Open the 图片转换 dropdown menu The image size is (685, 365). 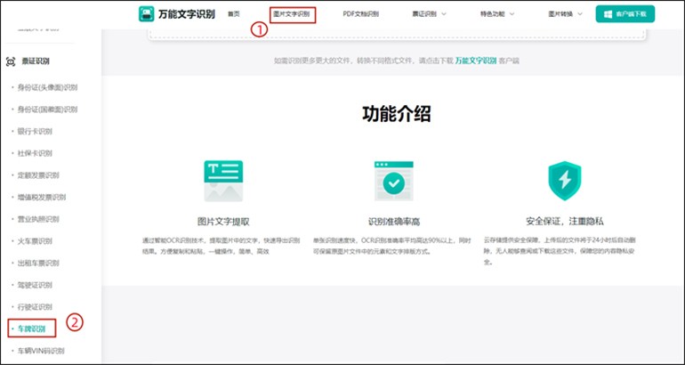pyautogui.click(x=567, y=14)
